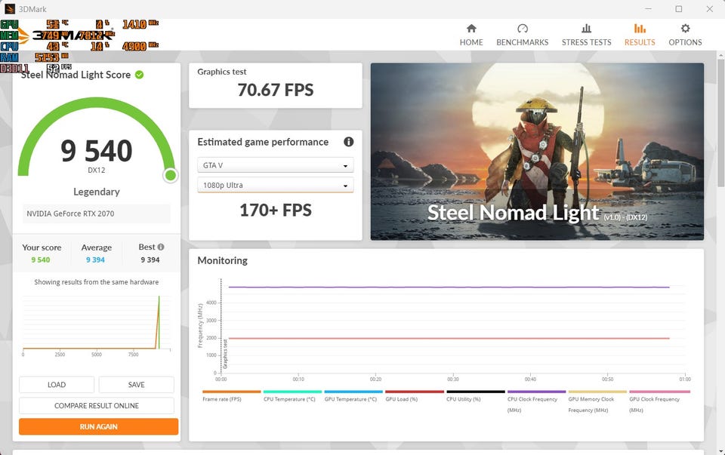This screenshot has height=455, width=725.
Task: Click the LOAD button
Action: 57,385
